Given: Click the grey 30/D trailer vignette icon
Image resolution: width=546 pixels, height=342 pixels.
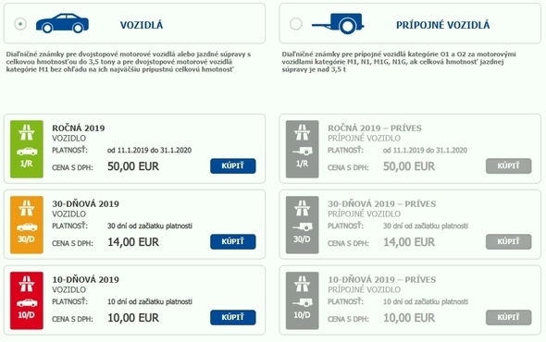Looking at the screenshot, I should point(302,225).
